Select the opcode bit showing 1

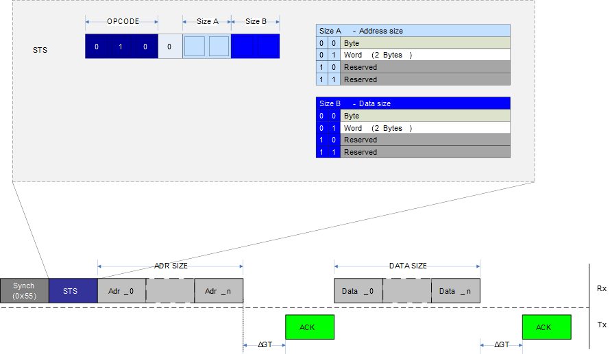(121, 46)
